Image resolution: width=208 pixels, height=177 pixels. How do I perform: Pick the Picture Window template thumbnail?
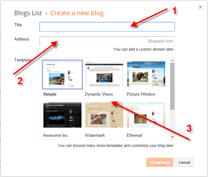click(146, 74)
